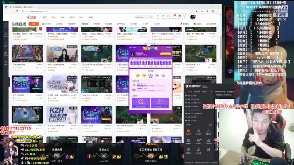Expand the collapsed left sidebar handle

[9, 82]
